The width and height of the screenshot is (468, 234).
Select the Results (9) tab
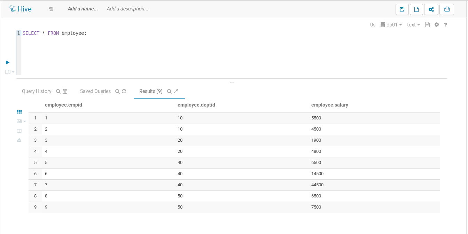[x=151, y=91]
